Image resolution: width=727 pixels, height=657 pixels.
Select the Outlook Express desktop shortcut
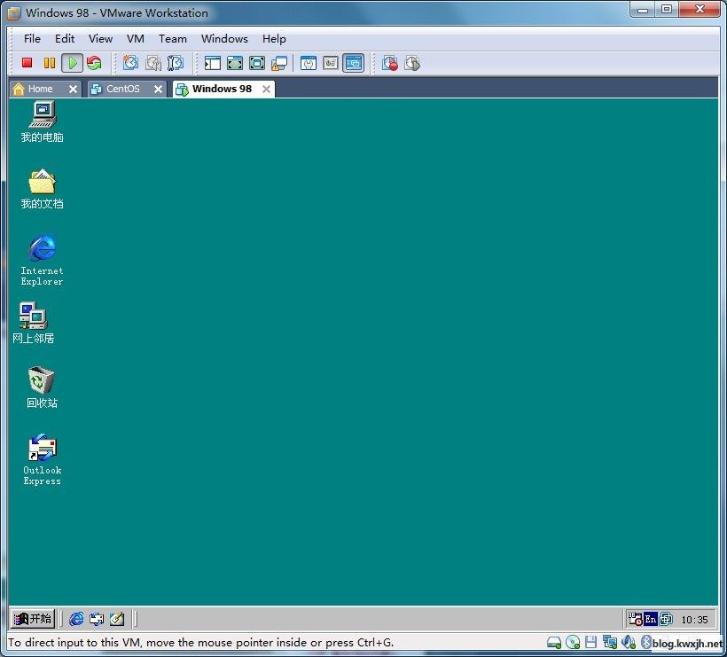pyautogui.click(x=42, y=448)
